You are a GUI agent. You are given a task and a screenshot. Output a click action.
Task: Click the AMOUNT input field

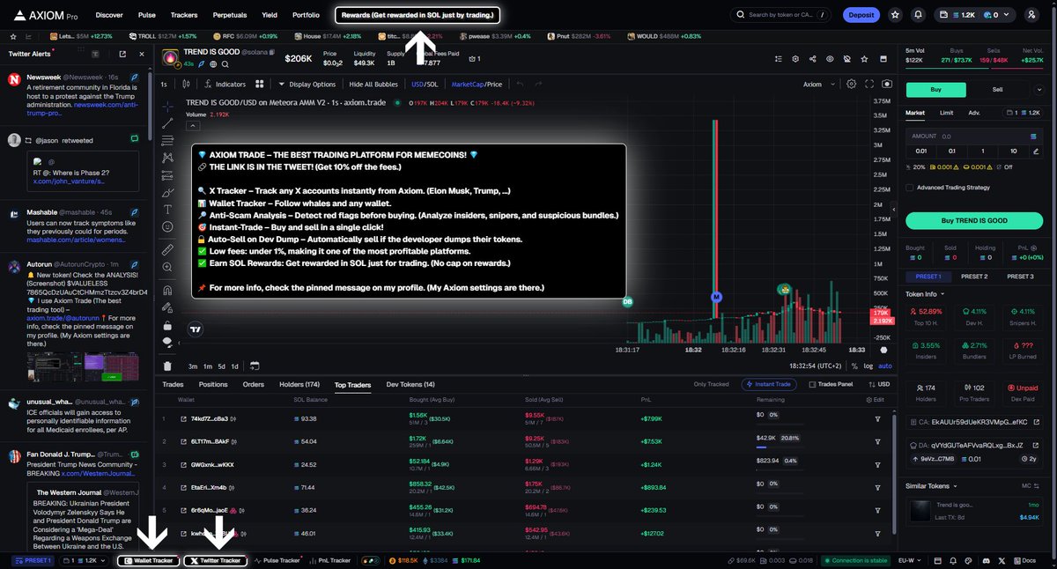pos(974,137)
